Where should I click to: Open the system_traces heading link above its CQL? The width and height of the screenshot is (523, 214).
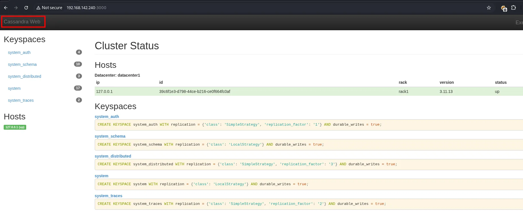tap(108, 196)
